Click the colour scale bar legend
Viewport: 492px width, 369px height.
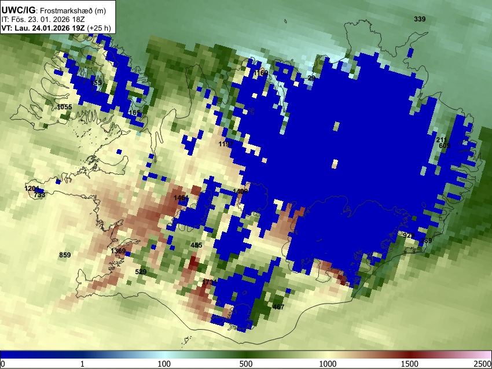246,355
